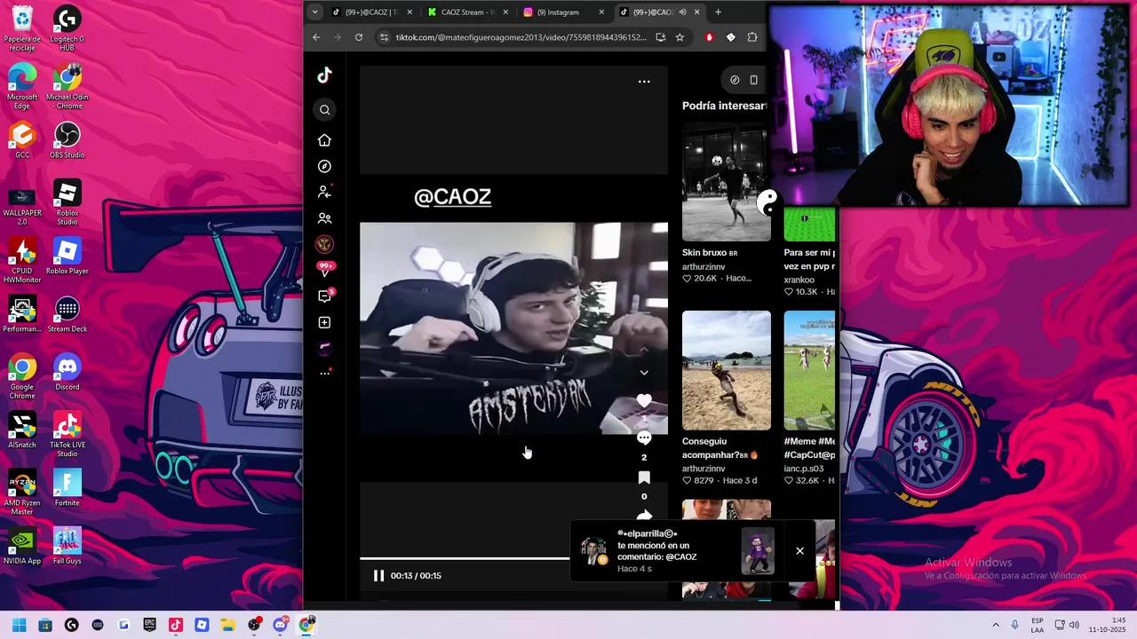This screenshot has height=639, width=1137.
Task: Click the phone icon above suggestions
Action: click(753, 80)
